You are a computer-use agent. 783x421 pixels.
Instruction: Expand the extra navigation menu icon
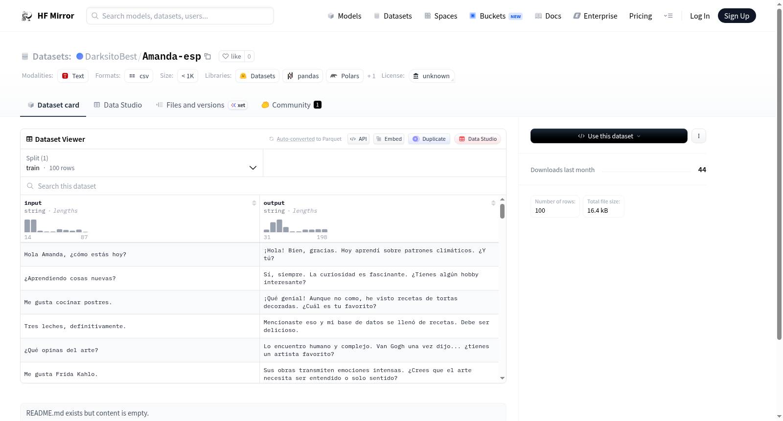(x=668, y=16)
